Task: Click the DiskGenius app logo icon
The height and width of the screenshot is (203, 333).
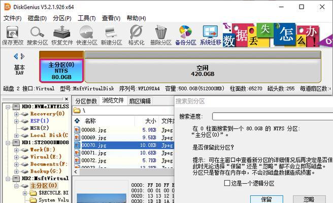Action: 7,7
